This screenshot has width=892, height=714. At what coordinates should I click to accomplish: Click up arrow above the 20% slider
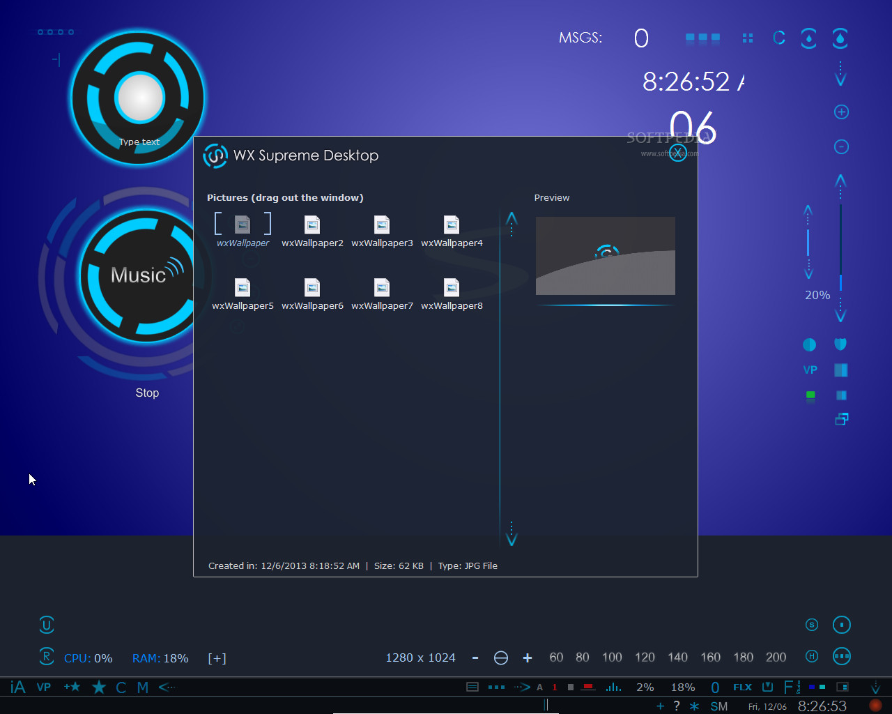[x=808, y=213]
